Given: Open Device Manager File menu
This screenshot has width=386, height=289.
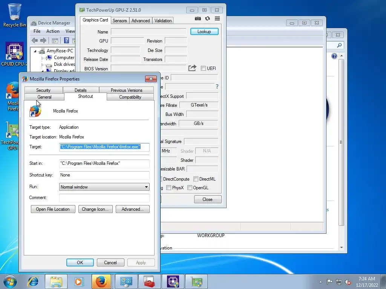Looking at the screenshot, I should (x=37, y=31).
